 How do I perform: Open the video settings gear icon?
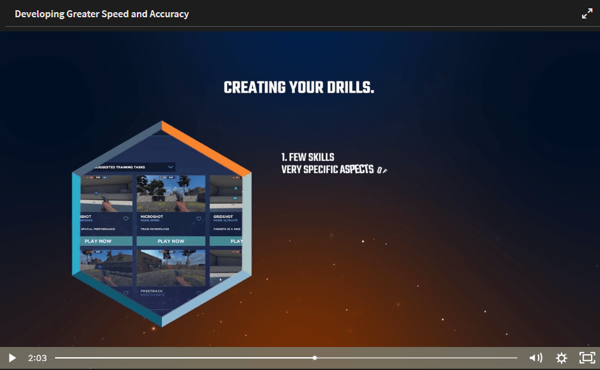(x=561, y=358)
